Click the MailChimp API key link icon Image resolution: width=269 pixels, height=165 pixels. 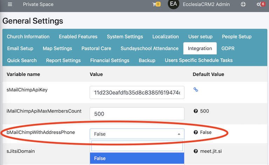pos(196,89)
